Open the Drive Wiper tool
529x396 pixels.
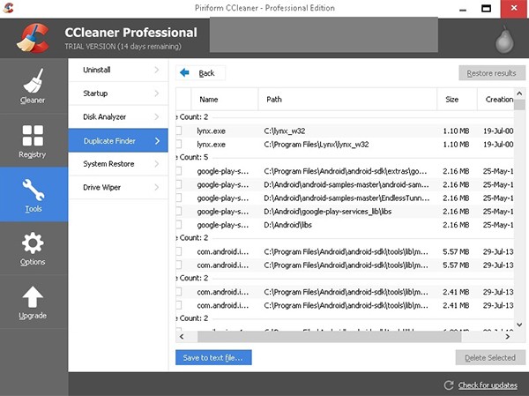pos(102,187)
